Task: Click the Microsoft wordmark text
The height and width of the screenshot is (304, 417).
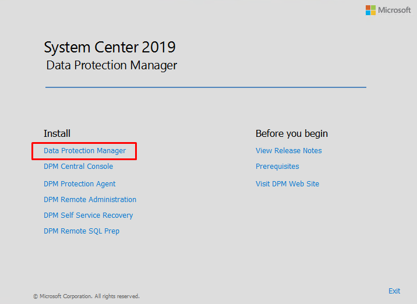Action: (x=394, y=10)
